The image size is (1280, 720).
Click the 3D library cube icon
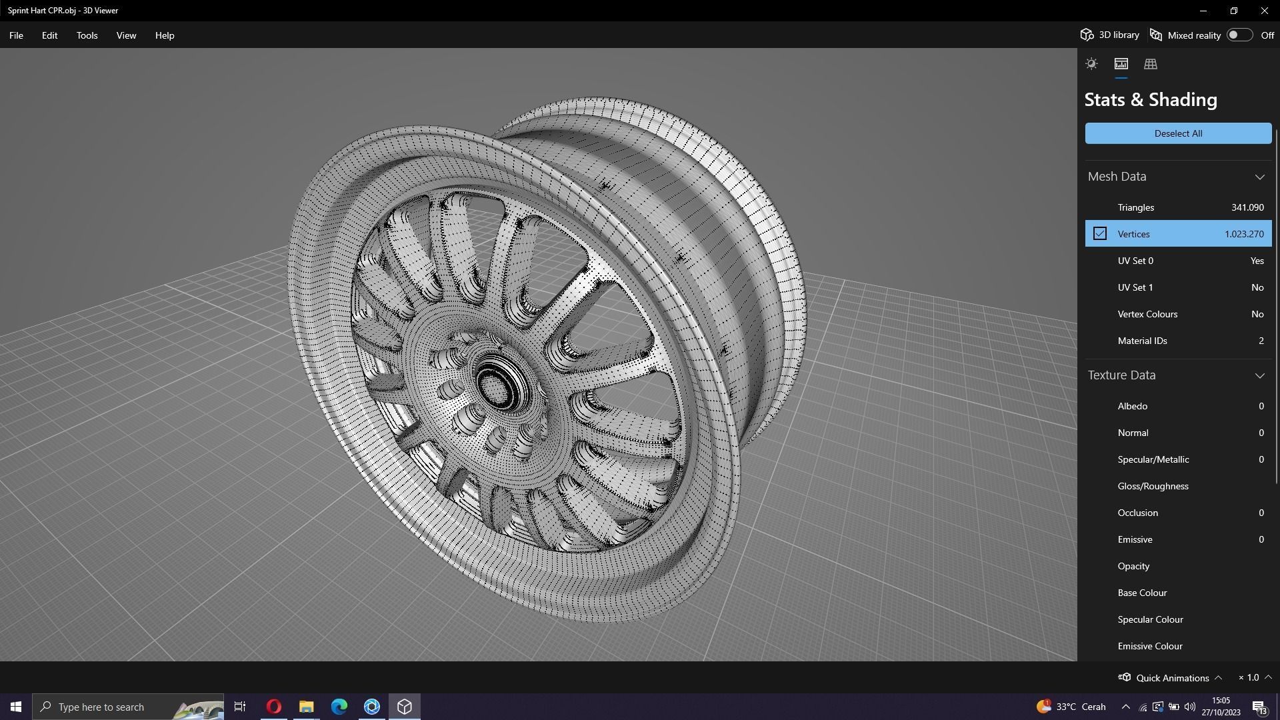pyautogui.click(x=1087, y=35)
